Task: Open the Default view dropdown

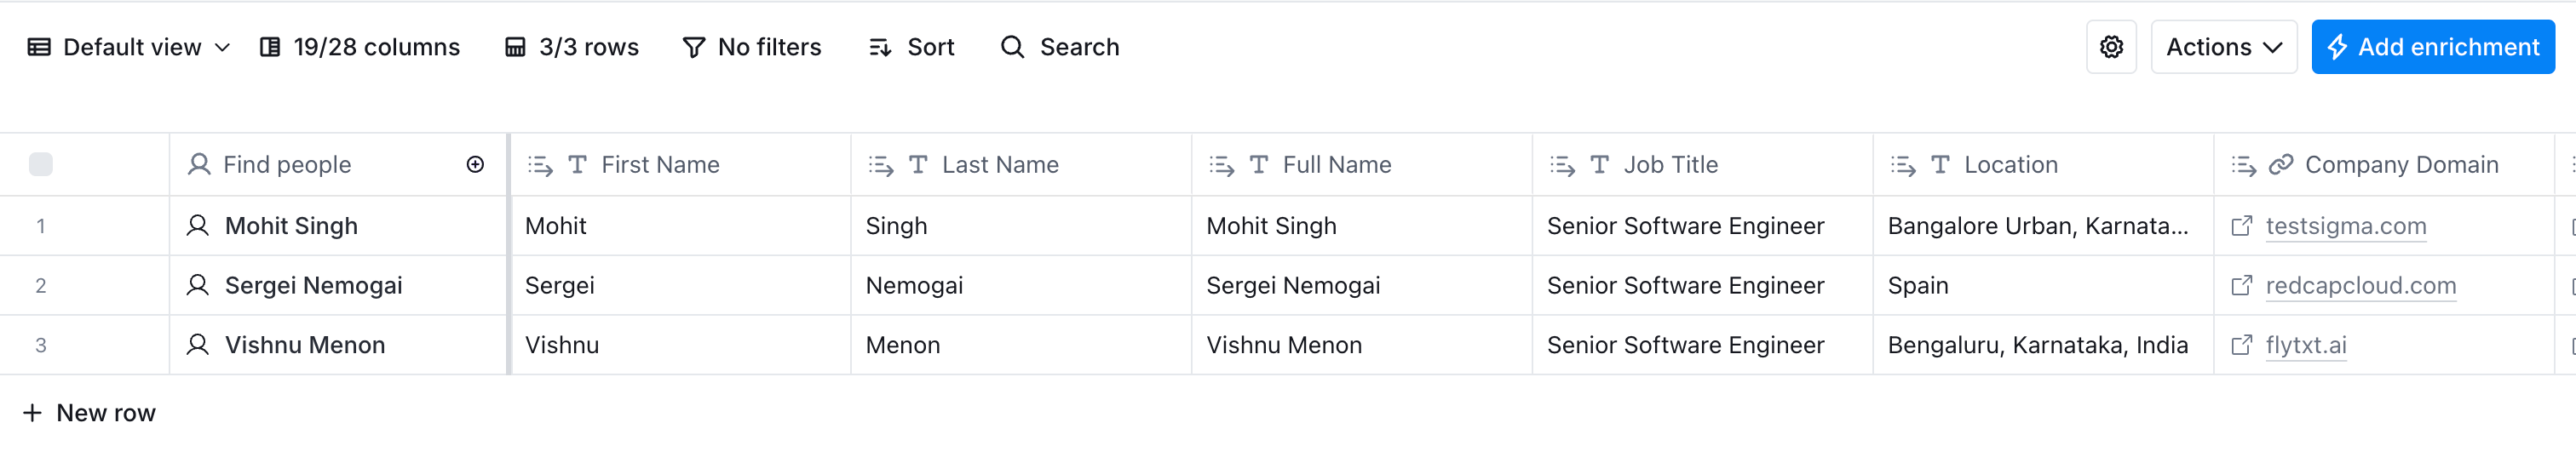Action: click(x=129, y=47)
